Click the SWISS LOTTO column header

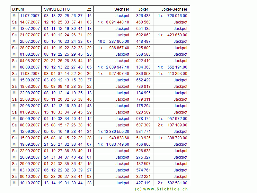pos(57,9)
